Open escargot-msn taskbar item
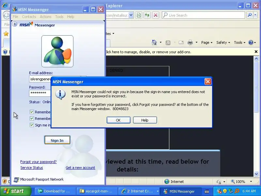 coord(97,191)
